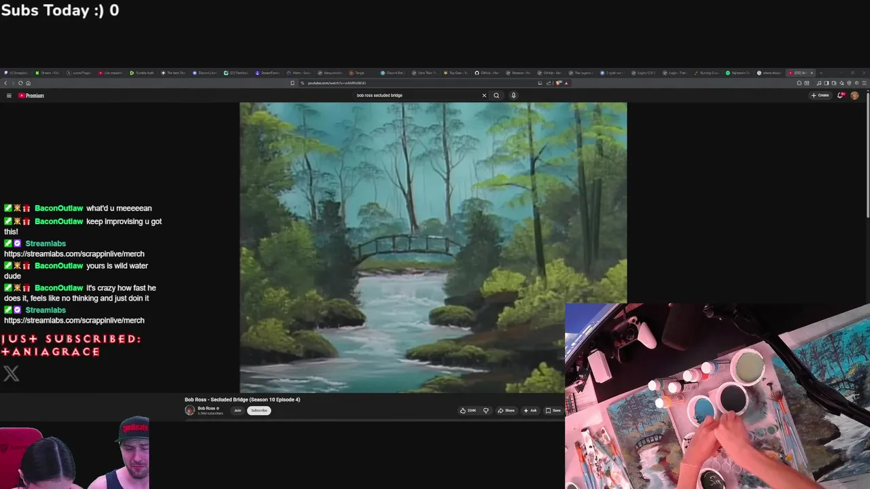Click the youtube.com address bar URL
The width and height of the screenshot is (870, 489).
[336, 83]
